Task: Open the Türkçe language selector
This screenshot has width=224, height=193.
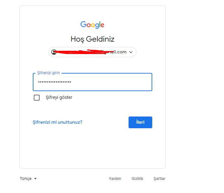Action: (x=26, y=179)
